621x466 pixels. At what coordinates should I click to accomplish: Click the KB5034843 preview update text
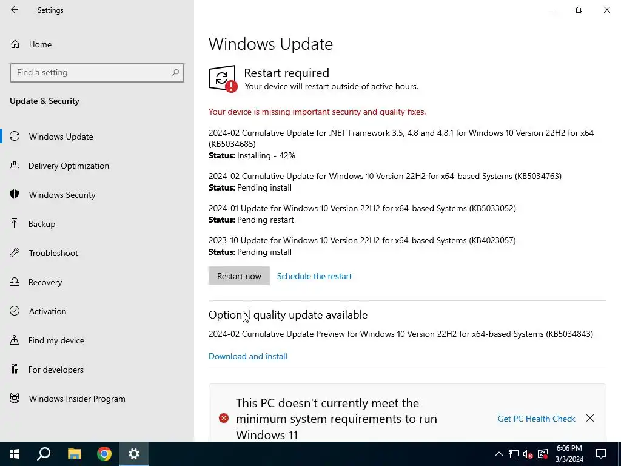(x=401, y=334)
